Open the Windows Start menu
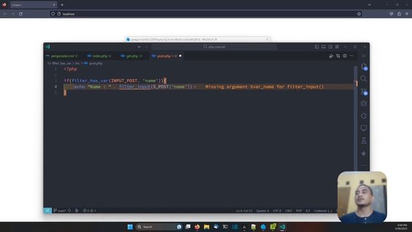Viewport: 412px width, 232px height. tap(130, 227)
